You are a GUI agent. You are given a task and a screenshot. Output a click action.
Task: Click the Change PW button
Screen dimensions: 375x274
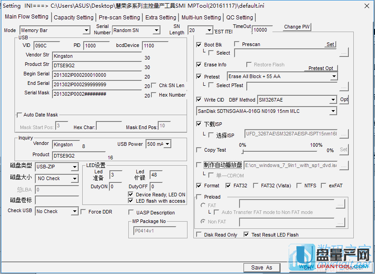(x=297, y=27)
